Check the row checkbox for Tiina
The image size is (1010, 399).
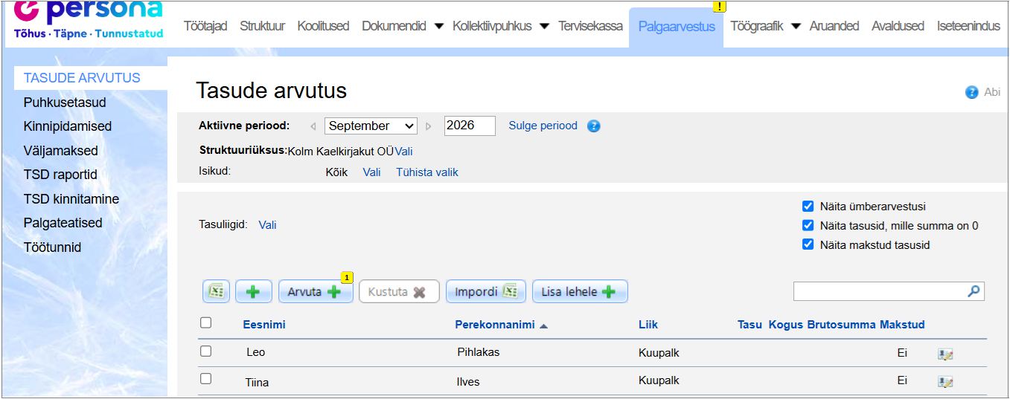(x=206, y=379)
